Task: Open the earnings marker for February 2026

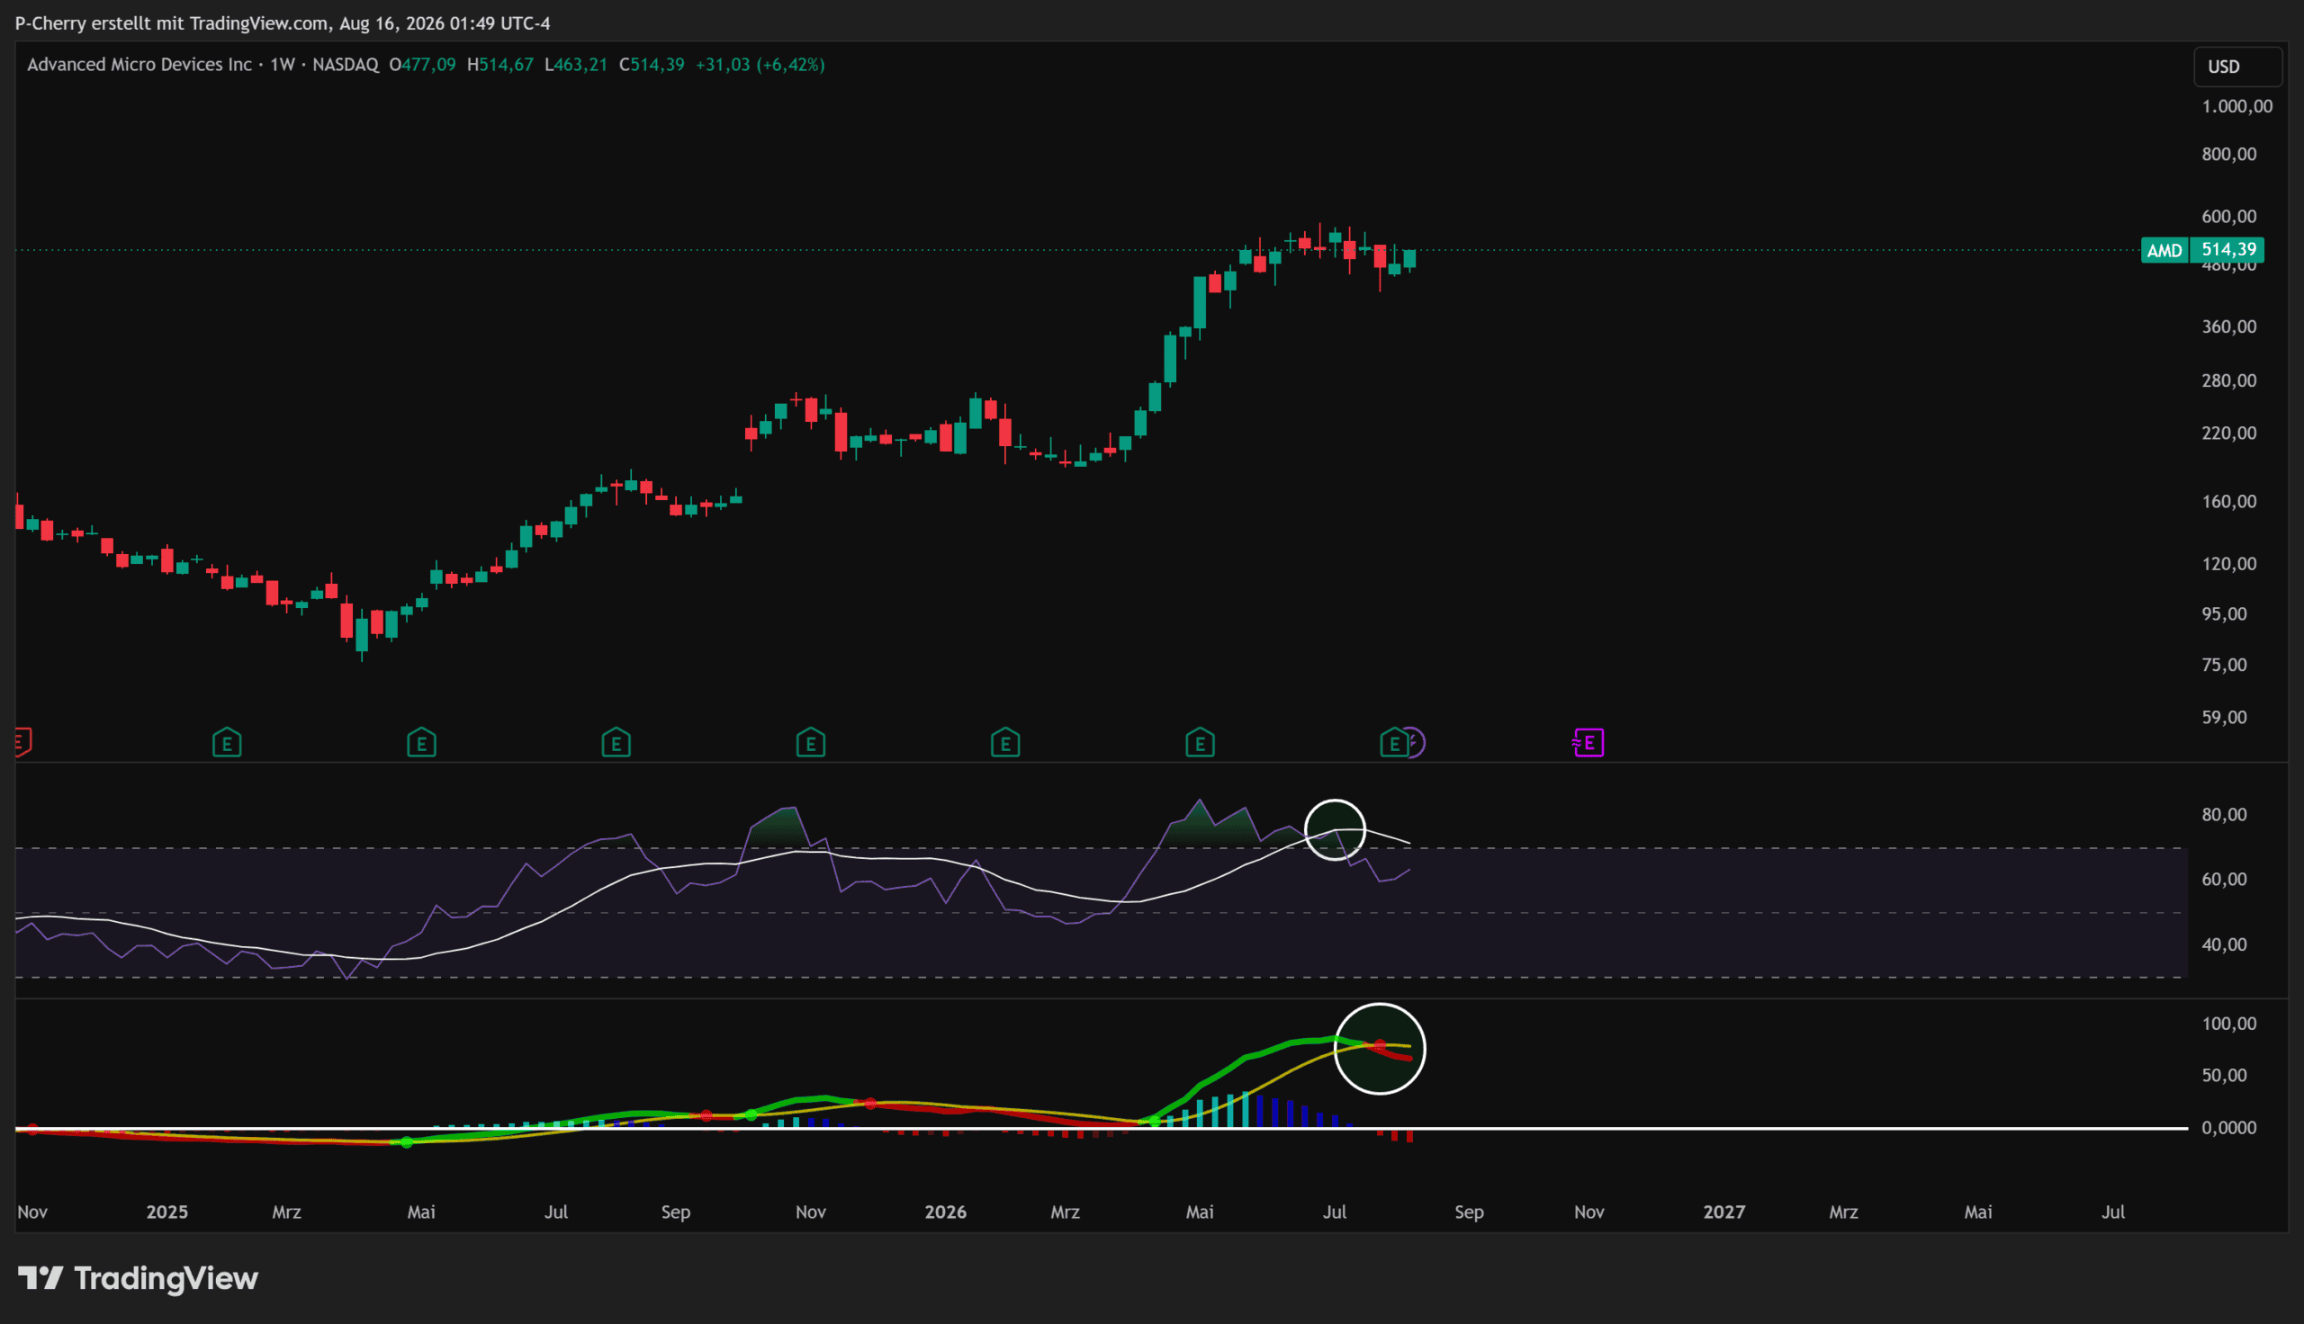Action: [1005, 743]
